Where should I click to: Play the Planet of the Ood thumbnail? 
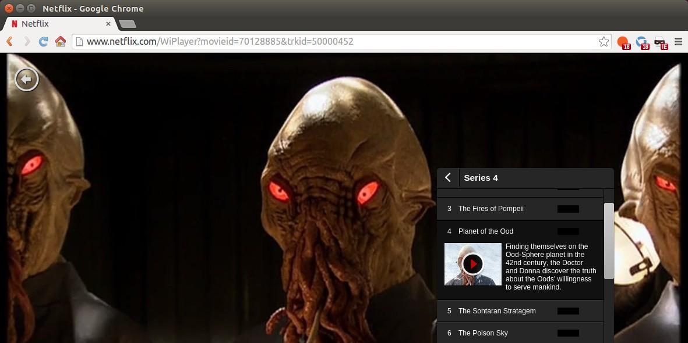pos(472,264)
